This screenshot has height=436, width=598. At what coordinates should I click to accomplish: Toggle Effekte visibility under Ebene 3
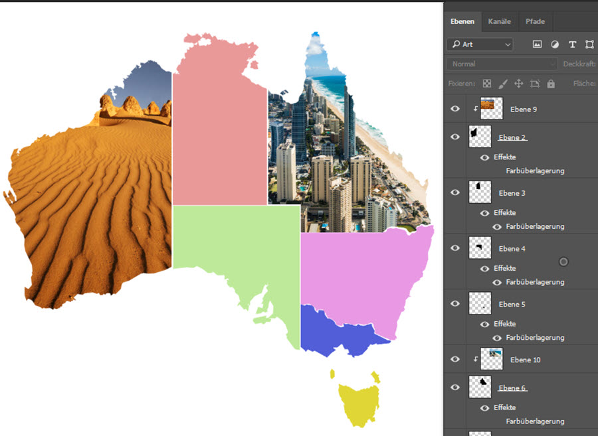click(x=484, y=213)
